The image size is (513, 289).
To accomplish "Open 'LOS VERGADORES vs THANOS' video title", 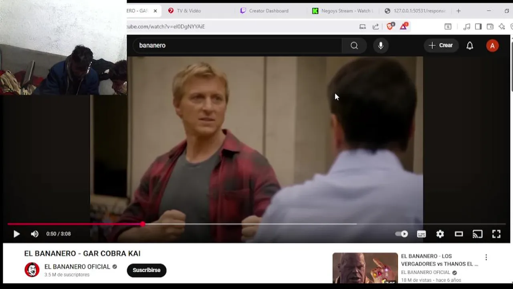I will 440,260.
